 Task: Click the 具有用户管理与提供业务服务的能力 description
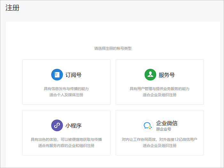pos(159,89)
